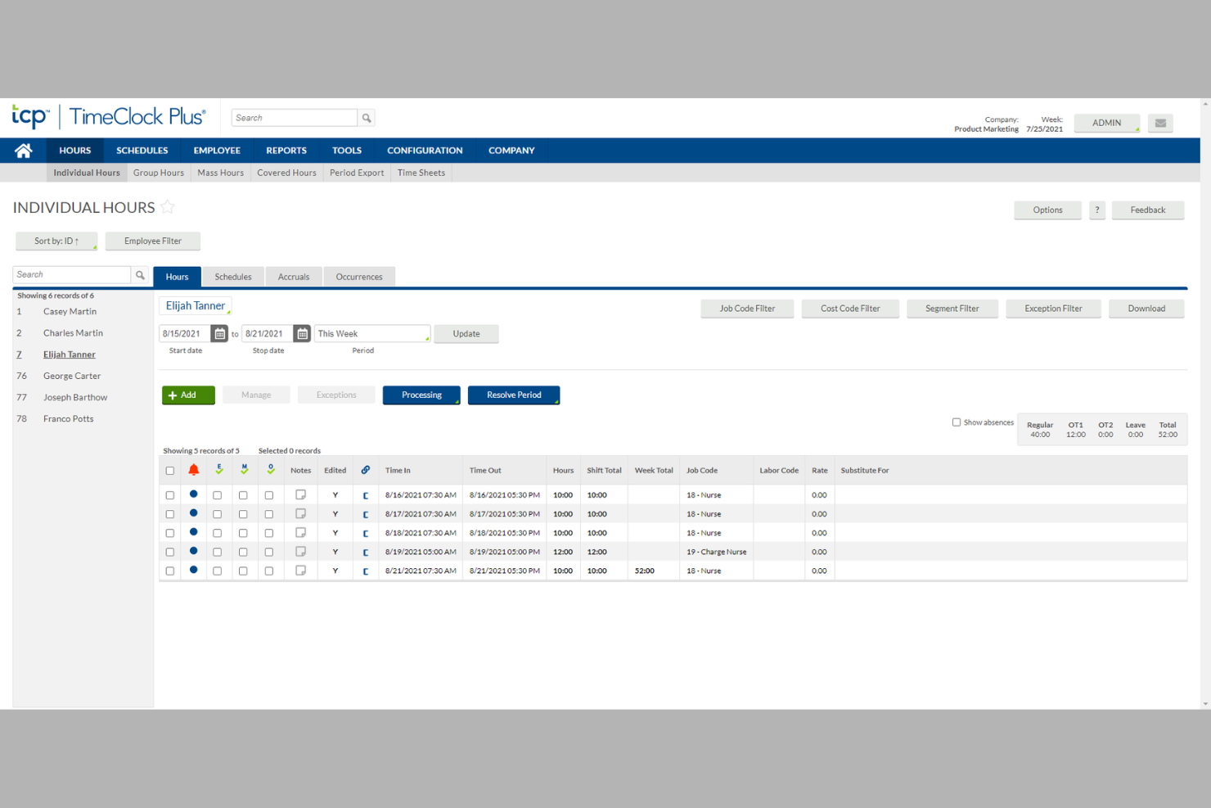Star Individual Hours as a favorite
This screenshot has height=808, width=1211.
click(168, 207)
